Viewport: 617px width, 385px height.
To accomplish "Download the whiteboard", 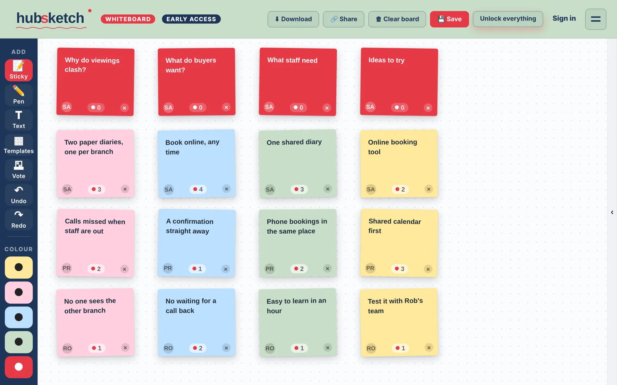I will [x=293, y=19].
